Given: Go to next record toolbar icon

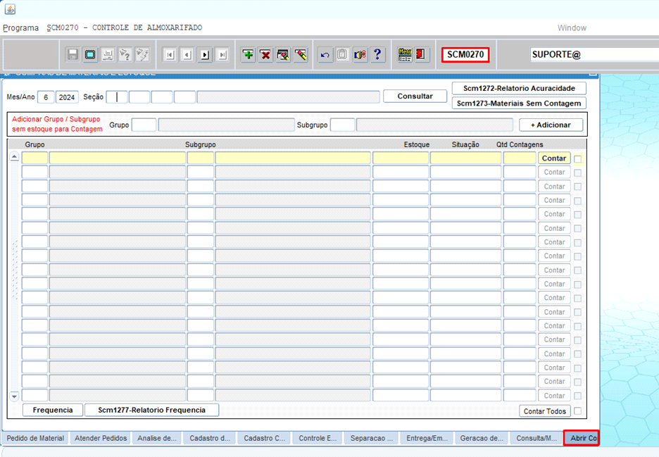Looking at the screenshot, I should 205,55.
